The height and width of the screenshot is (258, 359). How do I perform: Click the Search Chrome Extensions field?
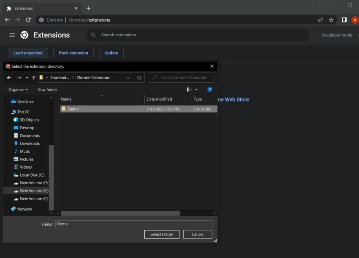click(x=181, y=78)
